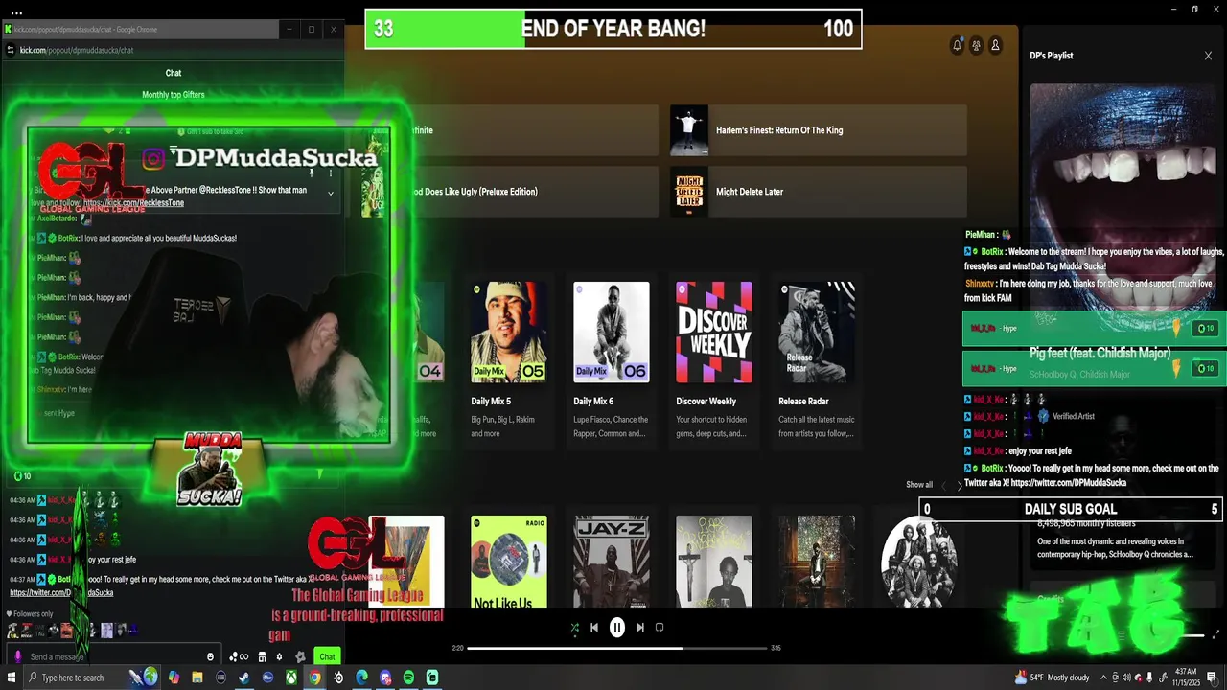Open volume control in system tray
Screen dimensions: 1227x690
[x=1126, y=678]
